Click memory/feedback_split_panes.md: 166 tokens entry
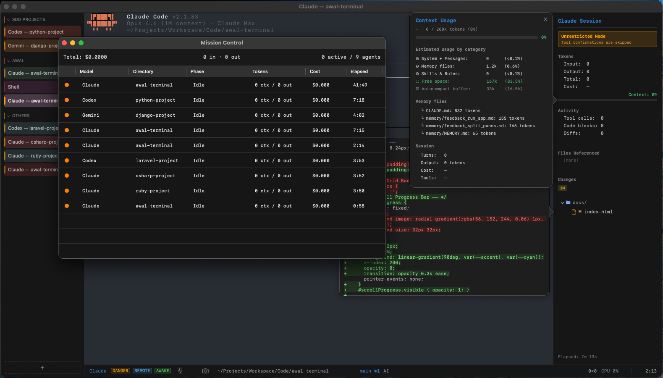 click(x=480, y=126)
